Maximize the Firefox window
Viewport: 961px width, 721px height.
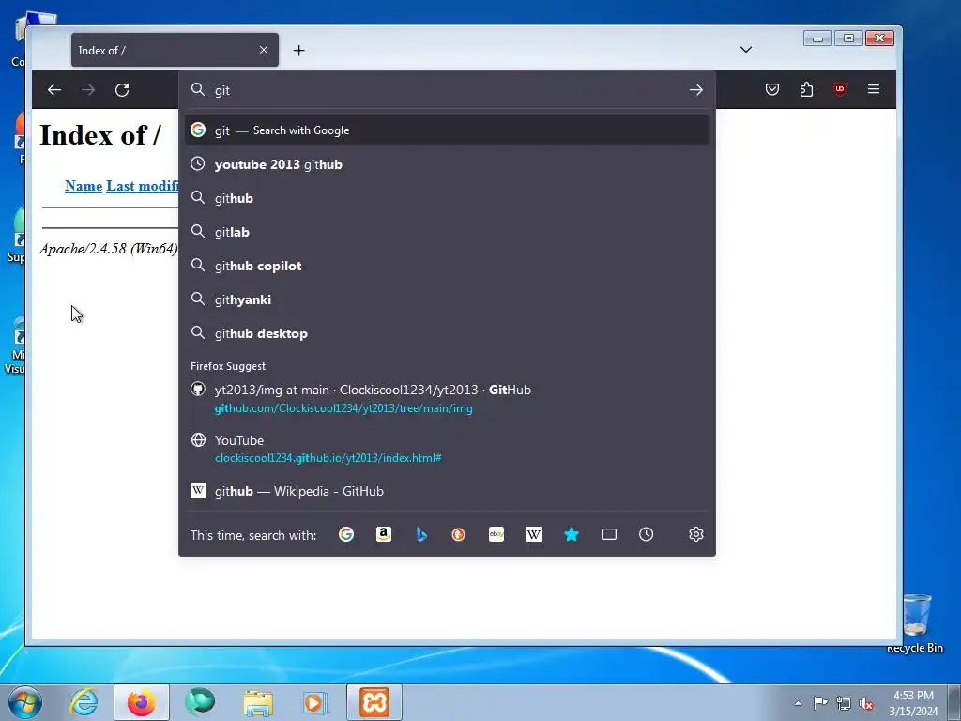click(848, 38)
